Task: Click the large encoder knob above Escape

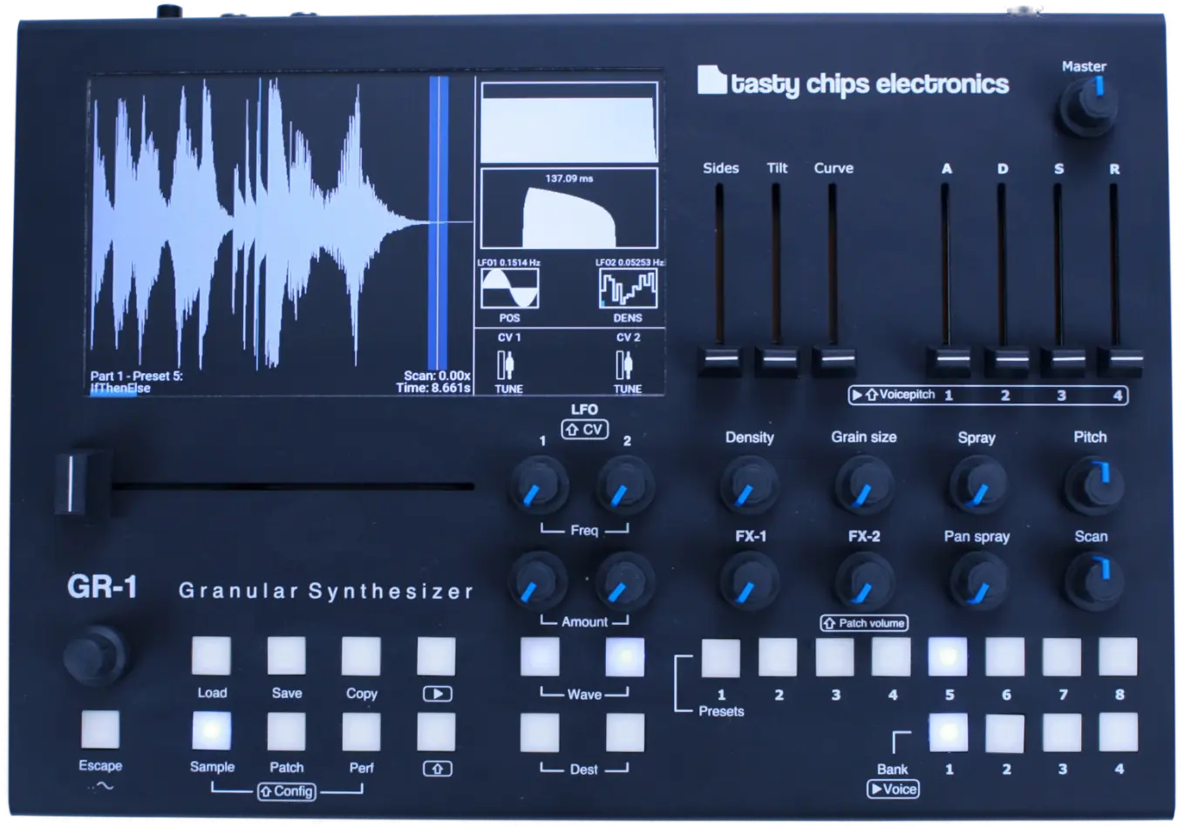Action: (95, 655)
